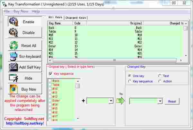Viewport: 193px width, 130px height.
Task: Click the Add Self Key pencil icon
Action: pos(13,67)
